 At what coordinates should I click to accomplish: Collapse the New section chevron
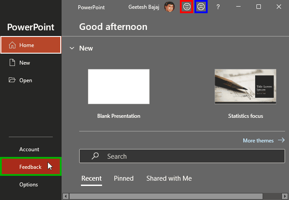[x=72, y=48]
